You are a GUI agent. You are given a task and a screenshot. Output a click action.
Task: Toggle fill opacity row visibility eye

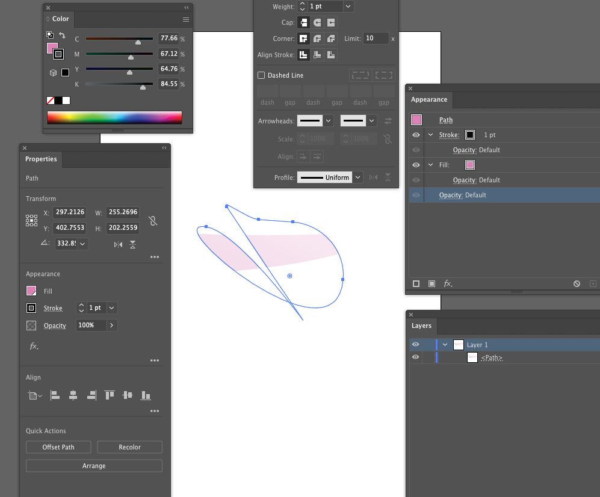416,180
